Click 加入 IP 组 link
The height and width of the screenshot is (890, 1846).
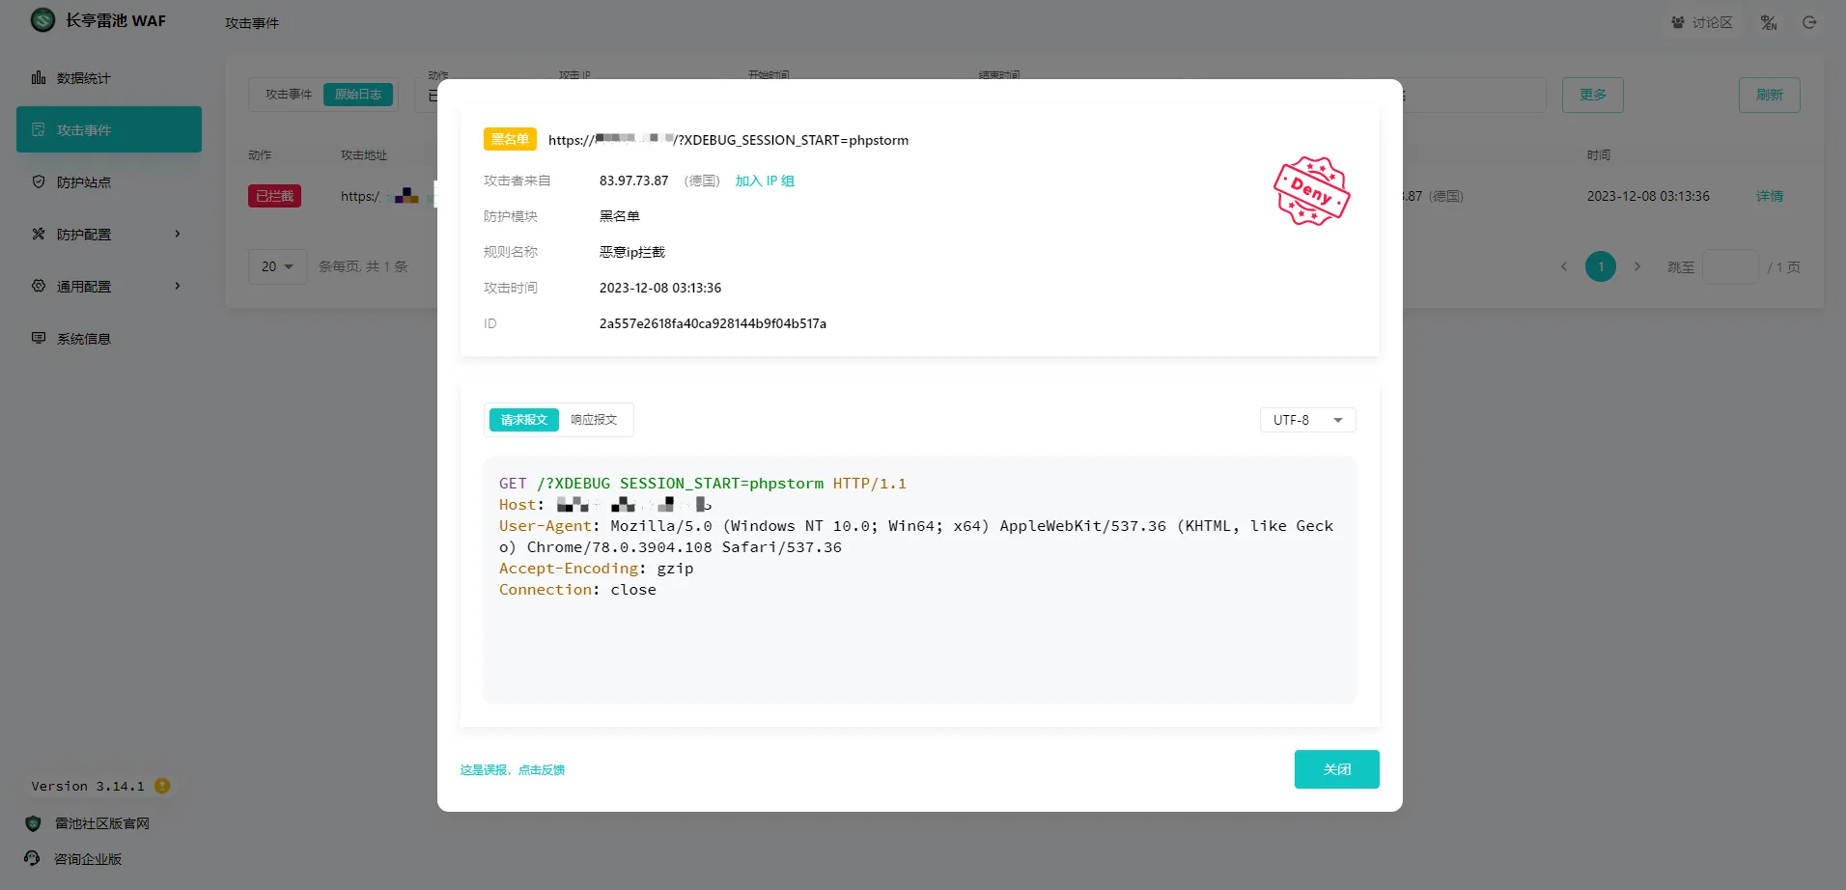click(x=765, y=181)
